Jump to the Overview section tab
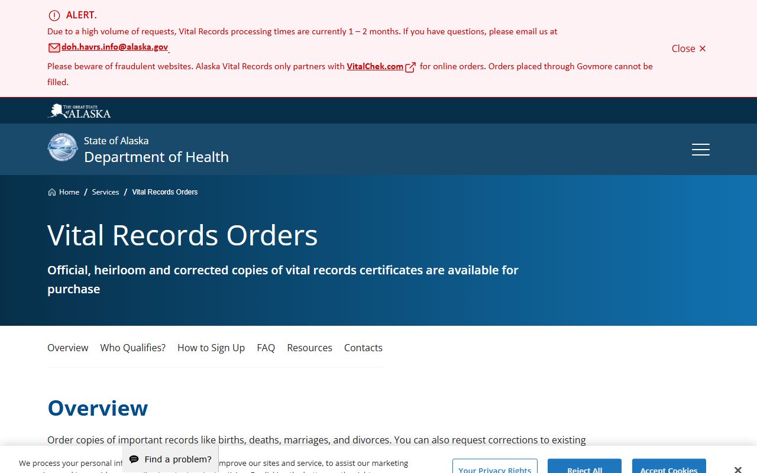The width and height of the screenshot is (757, 473). 68,348
